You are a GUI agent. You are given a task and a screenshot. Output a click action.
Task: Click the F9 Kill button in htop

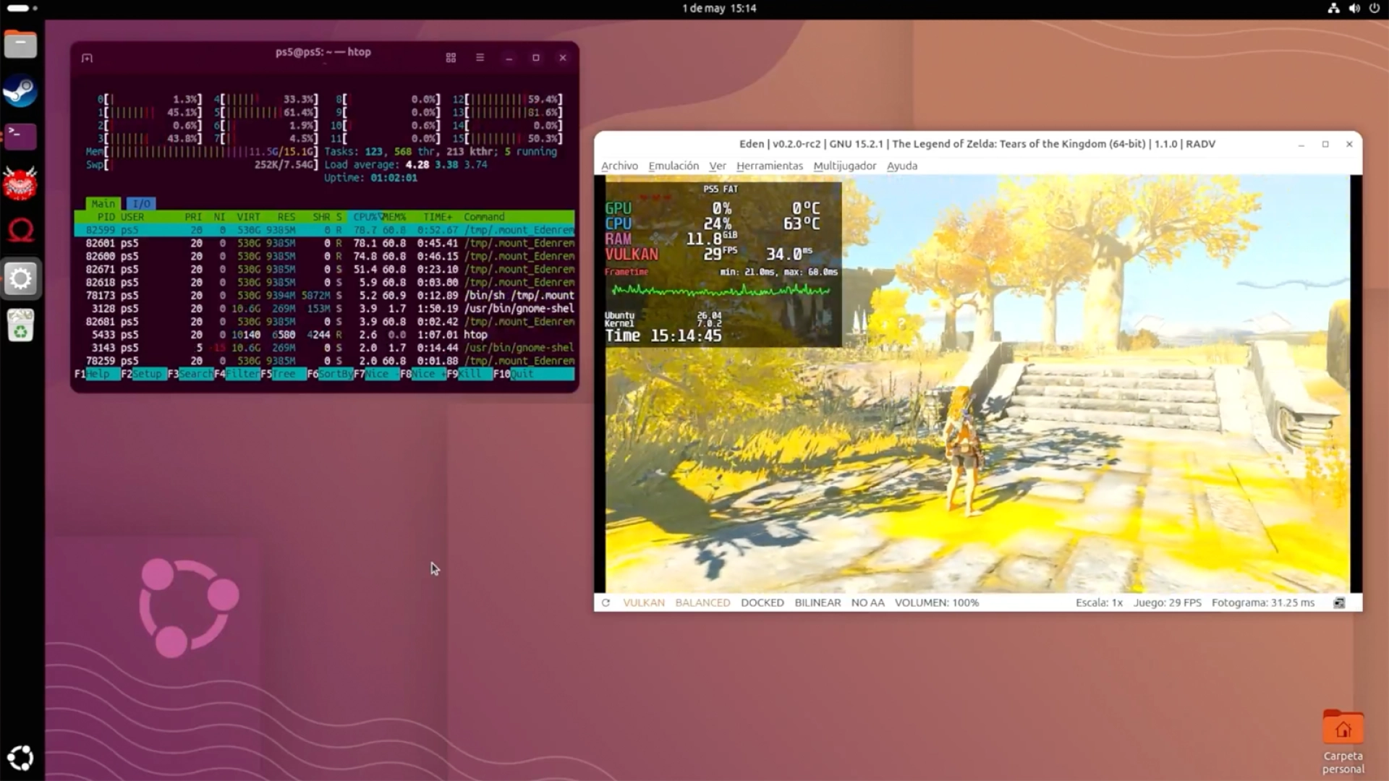[470, 374]
